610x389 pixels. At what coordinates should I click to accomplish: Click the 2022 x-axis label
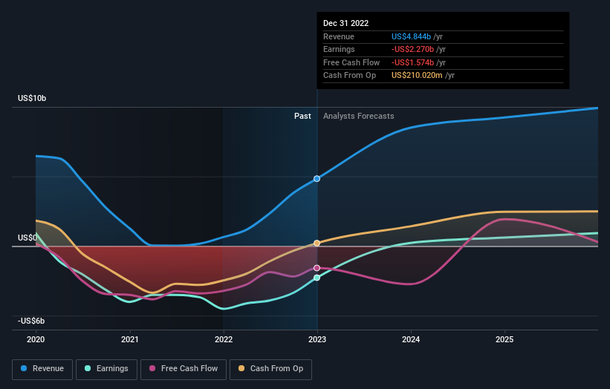click(224, 340)
